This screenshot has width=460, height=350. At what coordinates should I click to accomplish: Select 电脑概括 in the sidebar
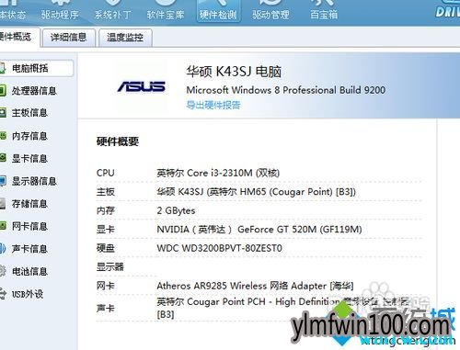[36, 68]
